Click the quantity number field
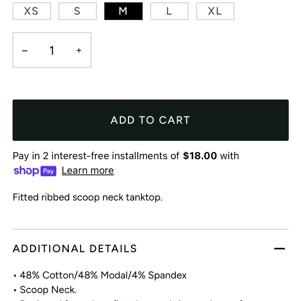The width and height of the screenshot is (301, 301). [x=52, y=51]
